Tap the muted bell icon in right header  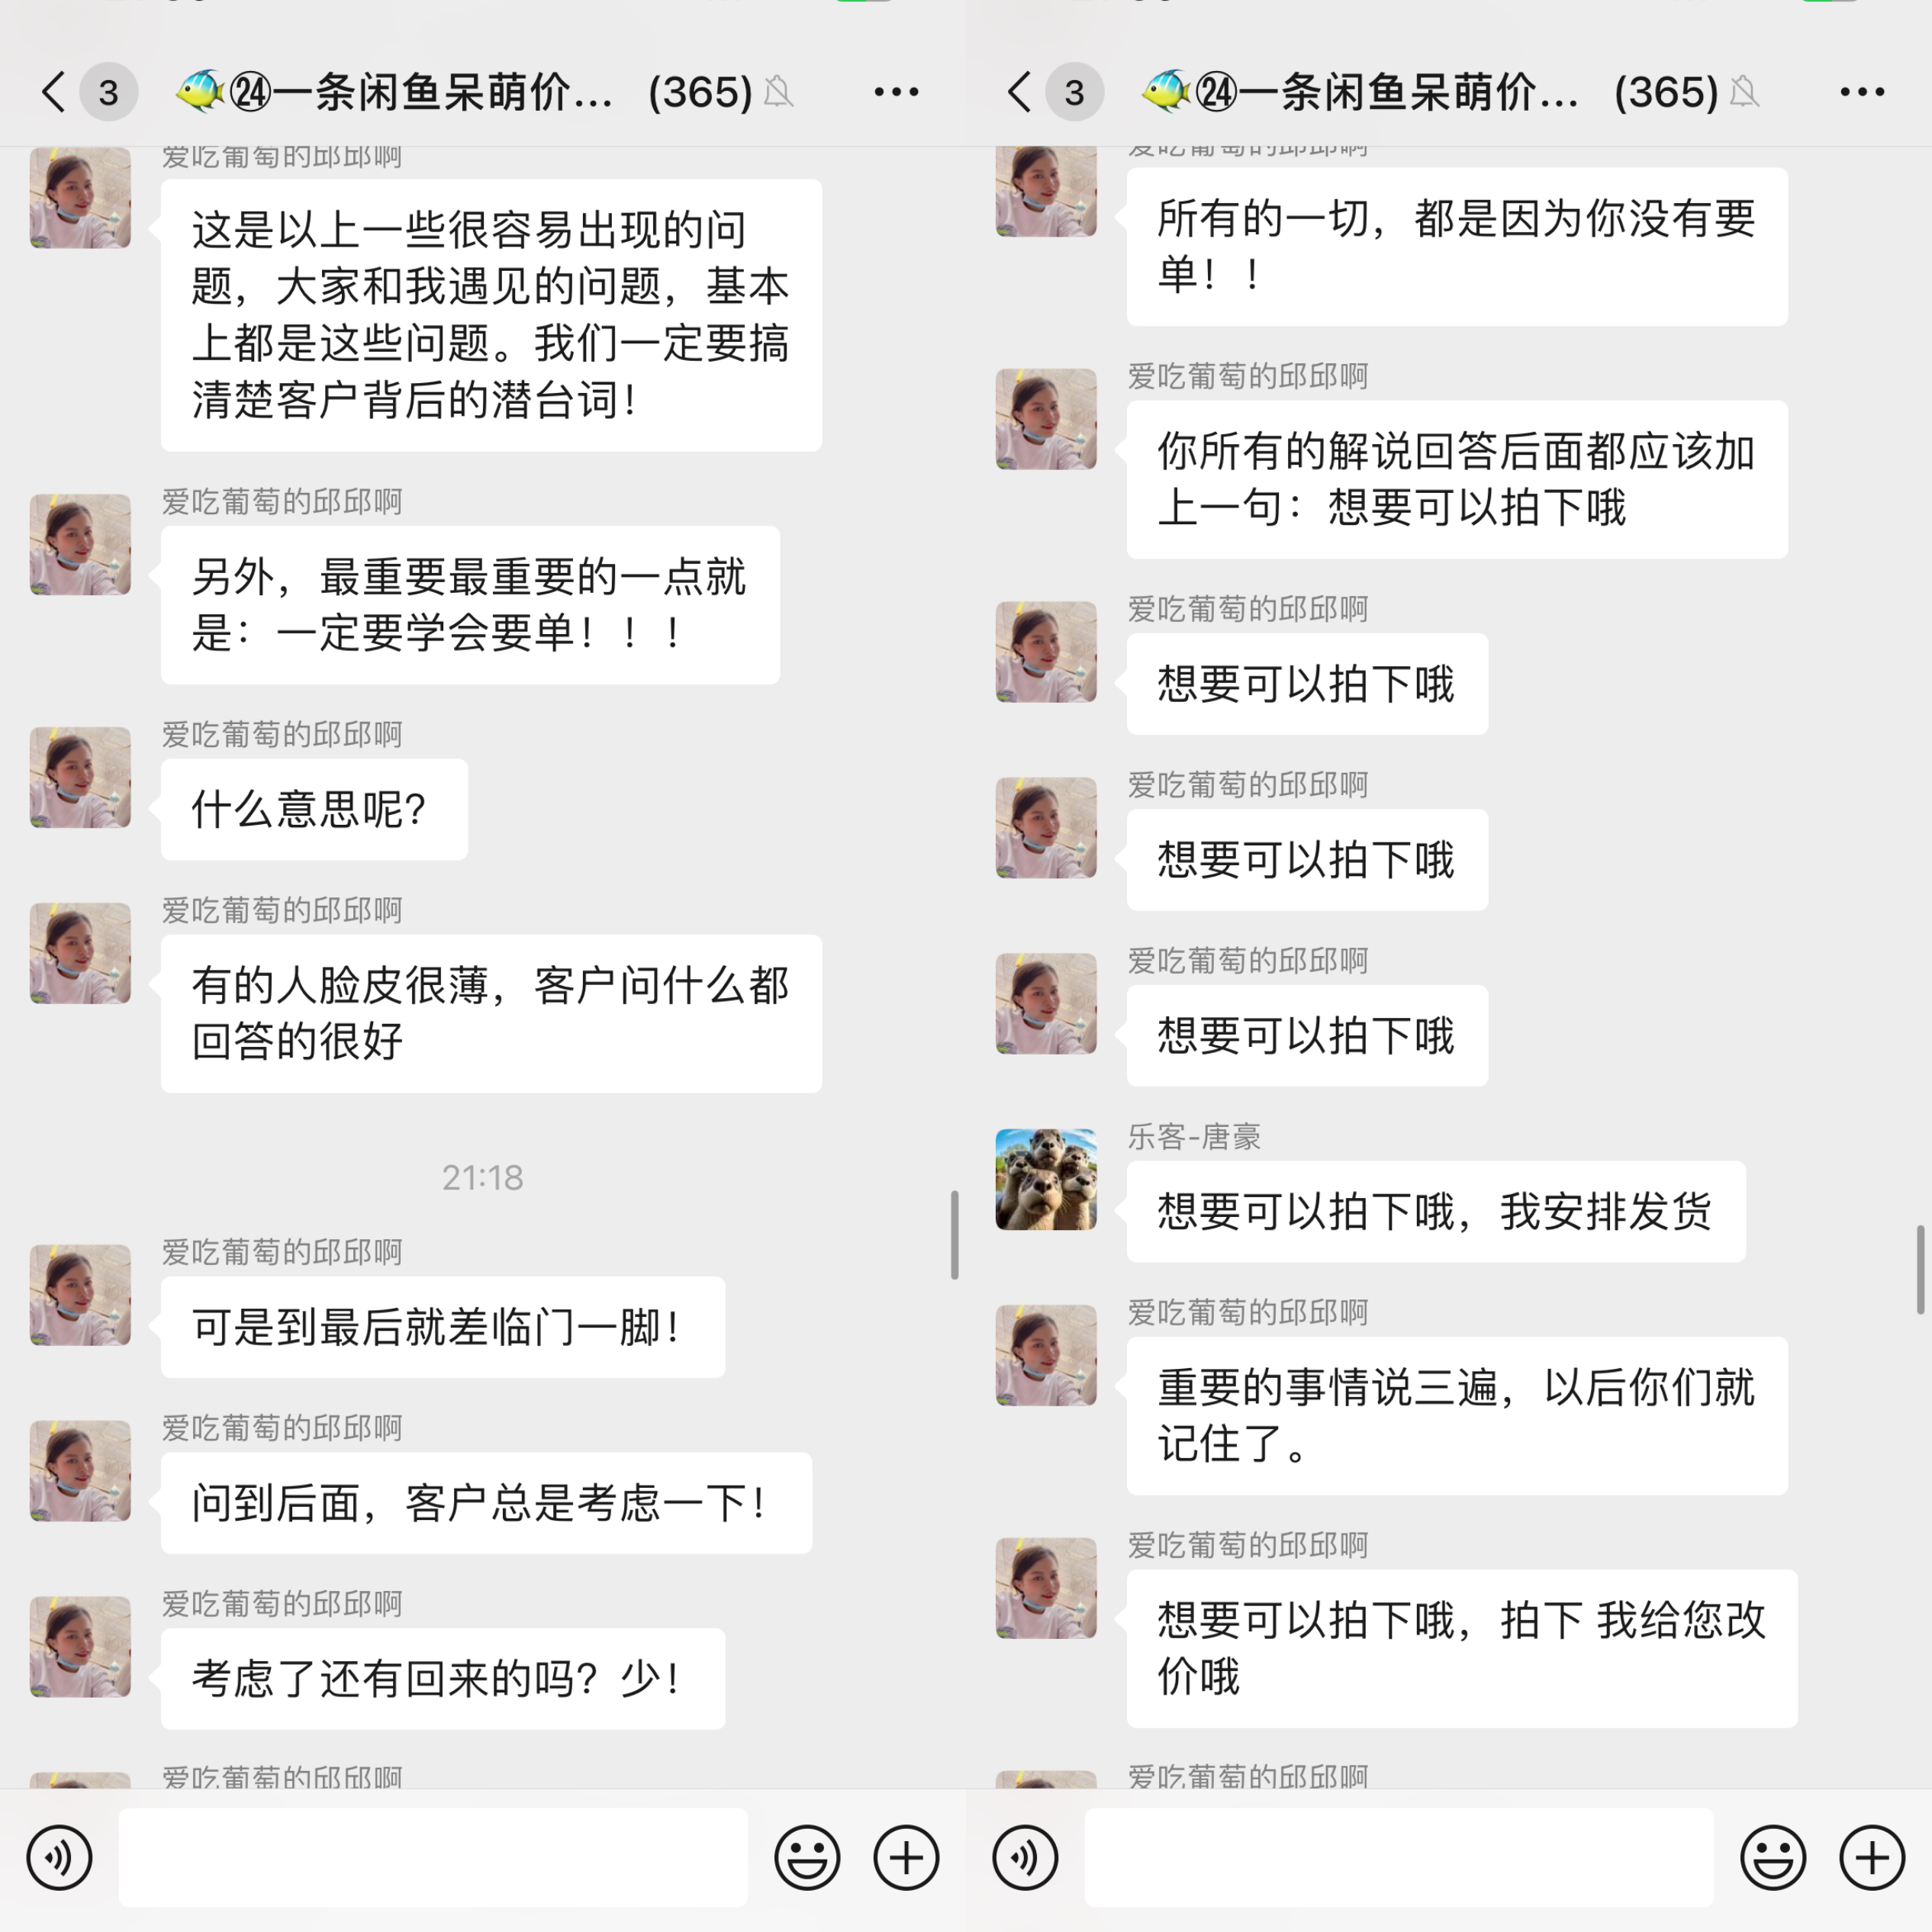coord(1744,92)
